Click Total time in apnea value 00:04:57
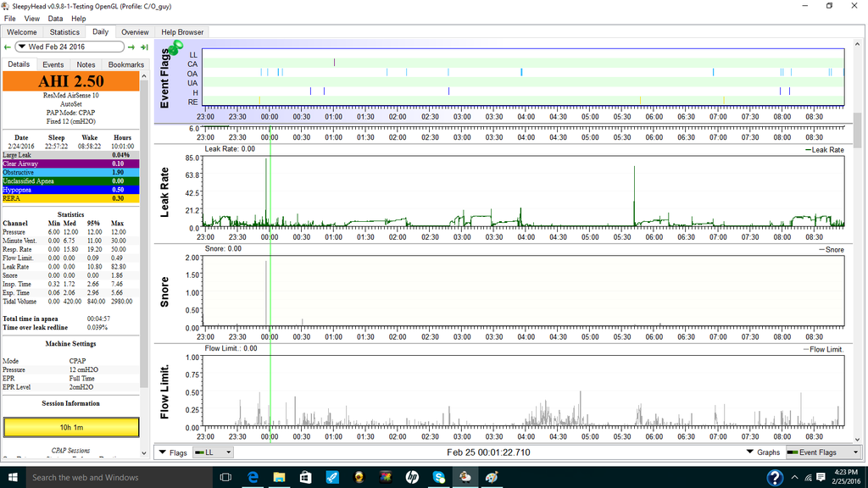The height and width of the screenshot is (488, 868). [98, 319]
